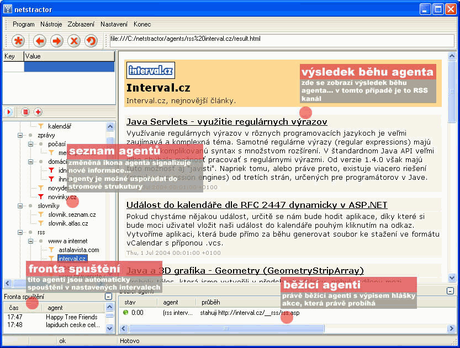This screenshot has width=460, height=348.
Task: Open the Nastavení menu
Action: coord(114,24)
